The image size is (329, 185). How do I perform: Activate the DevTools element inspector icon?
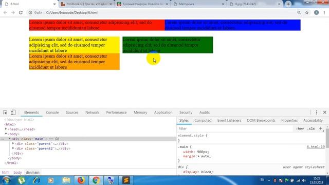click(x=5, y=113)
